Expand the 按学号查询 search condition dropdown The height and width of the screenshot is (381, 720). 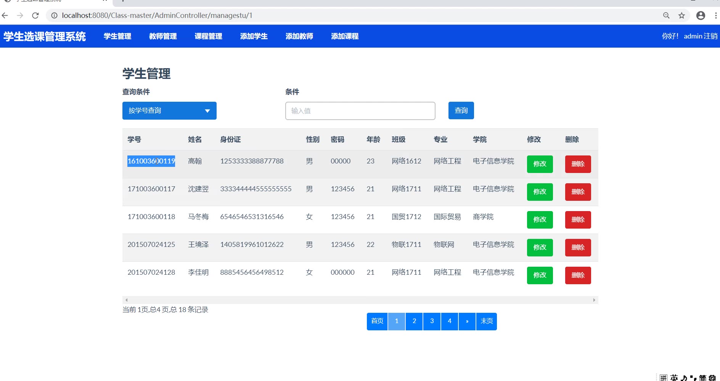point(169,110)
